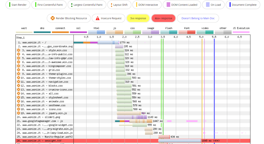Click the slider1.png 1149 ms image bar

pyautogui.click(x=132, y=117)
